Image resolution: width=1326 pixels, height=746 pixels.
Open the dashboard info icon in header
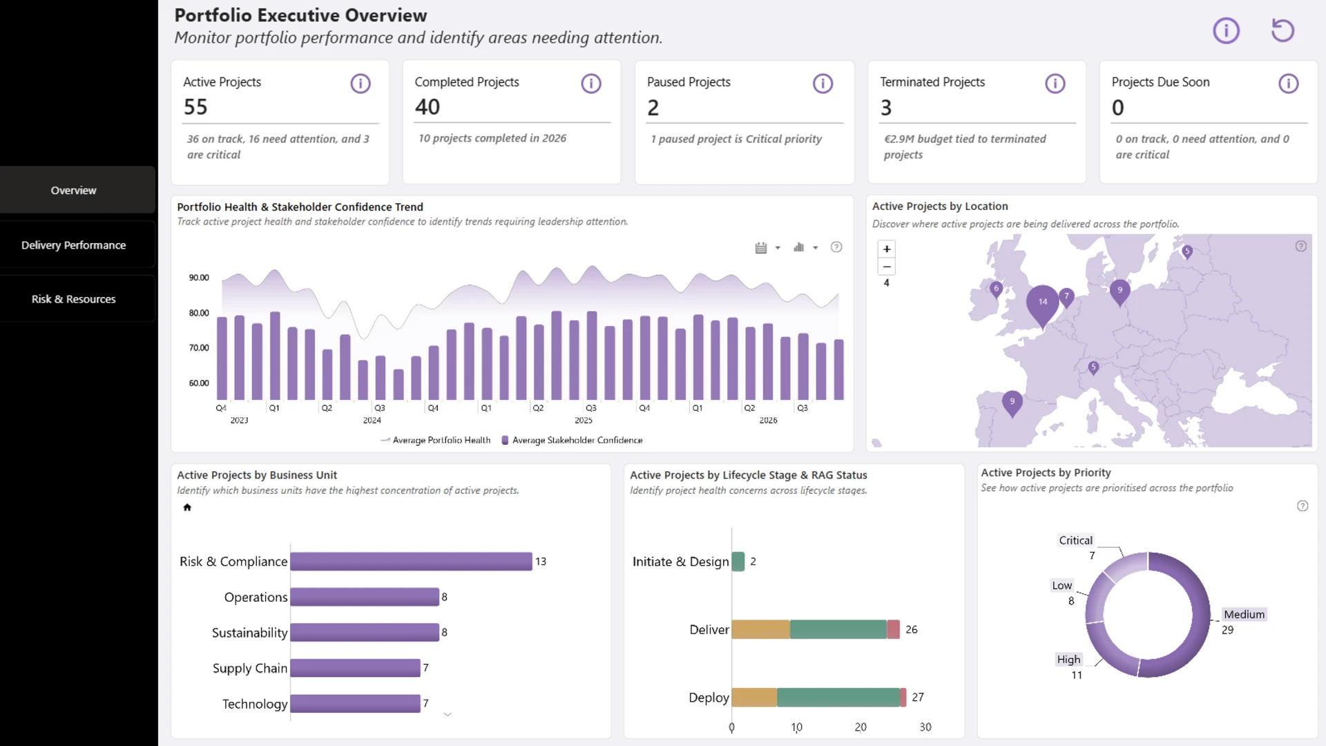click(x=1227, y=30)
